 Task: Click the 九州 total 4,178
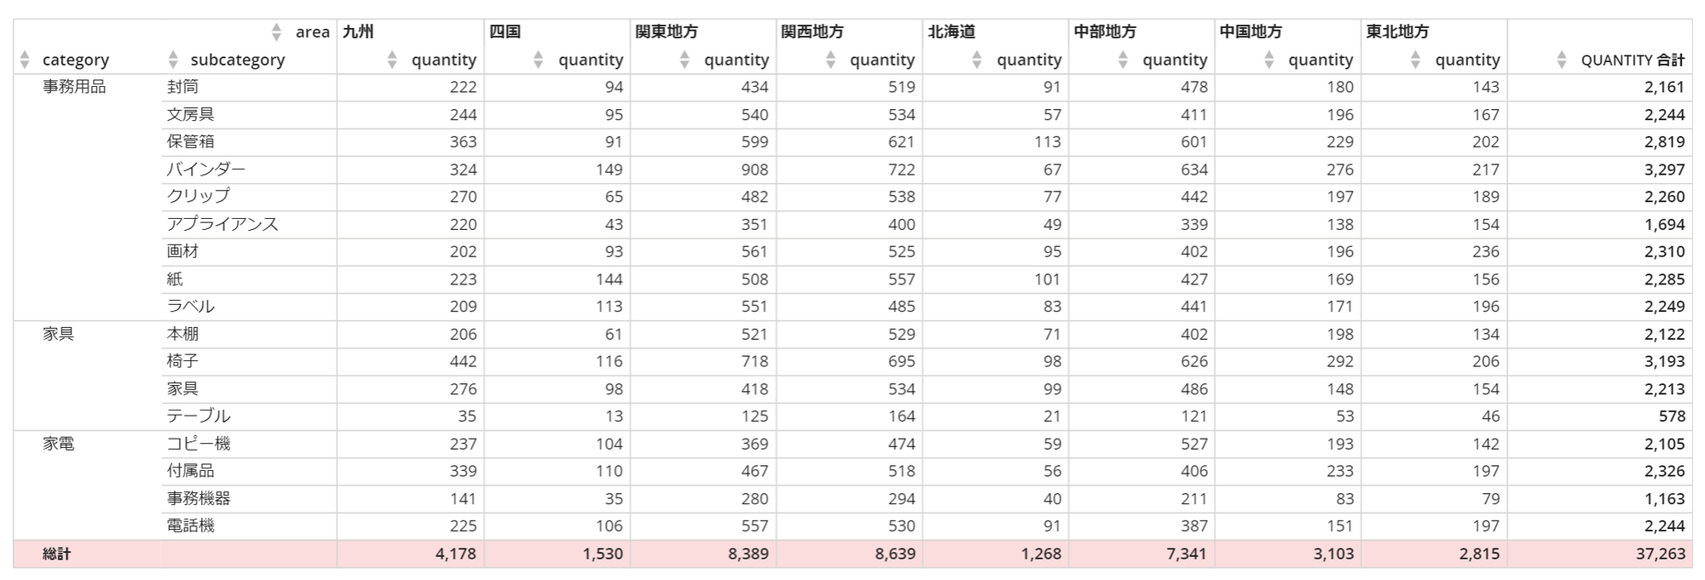[x=456, y=554]
